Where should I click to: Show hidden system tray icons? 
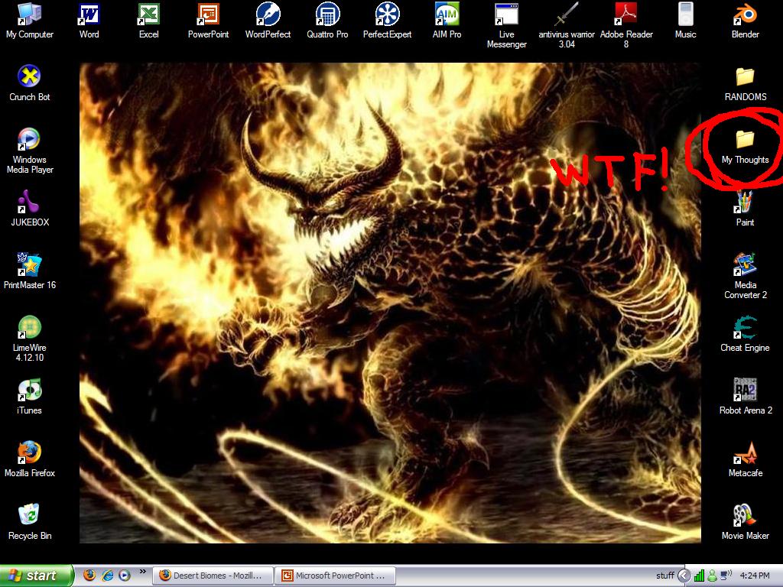click(684, 576)
